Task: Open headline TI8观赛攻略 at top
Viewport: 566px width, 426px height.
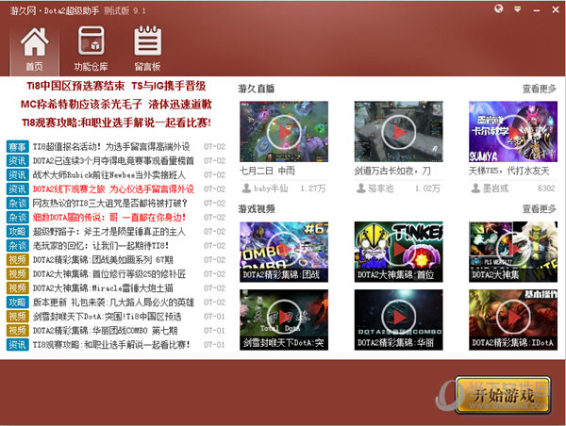Action: tap(116, 123)
